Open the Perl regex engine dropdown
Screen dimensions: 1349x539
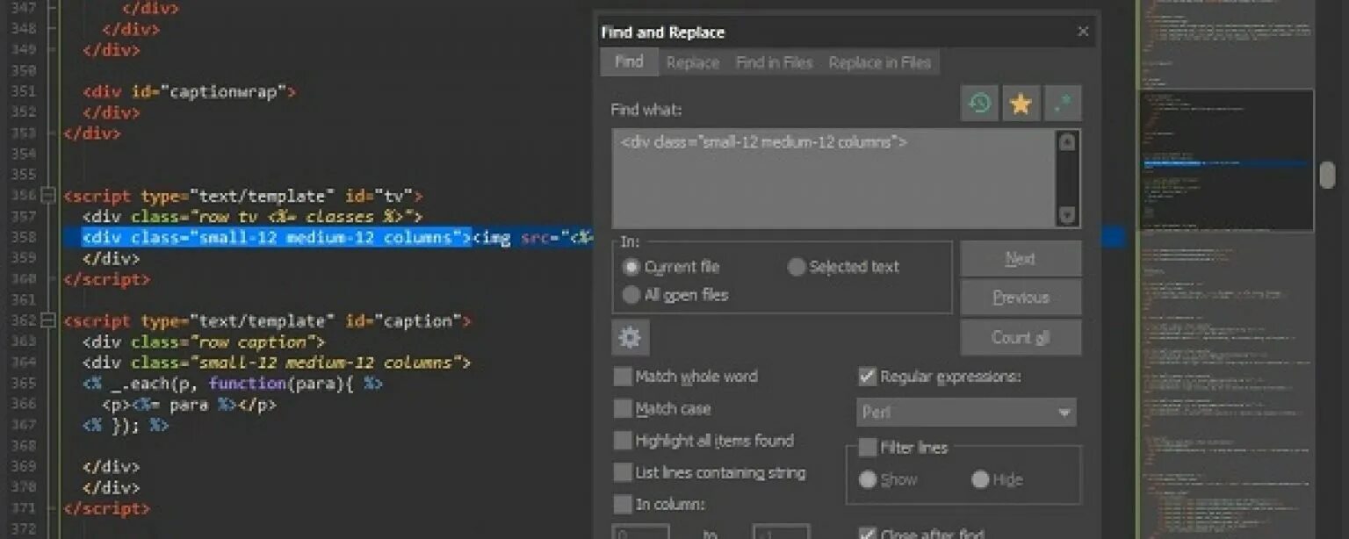966,413
